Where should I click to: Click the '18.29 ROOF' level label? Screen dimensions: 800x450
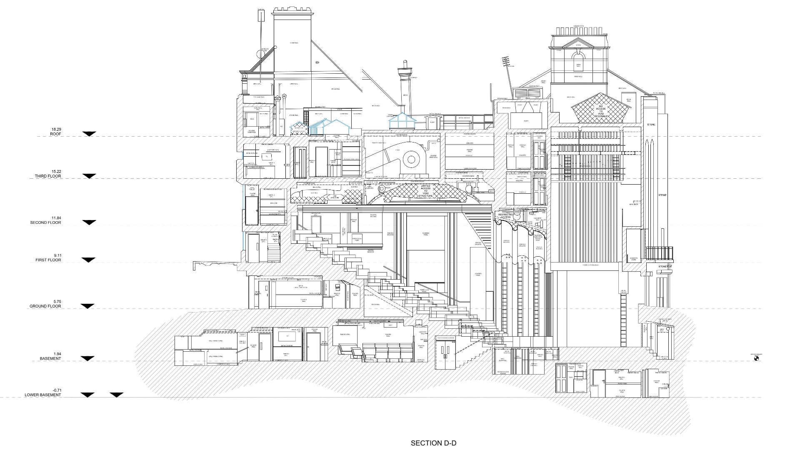point(55,132)
